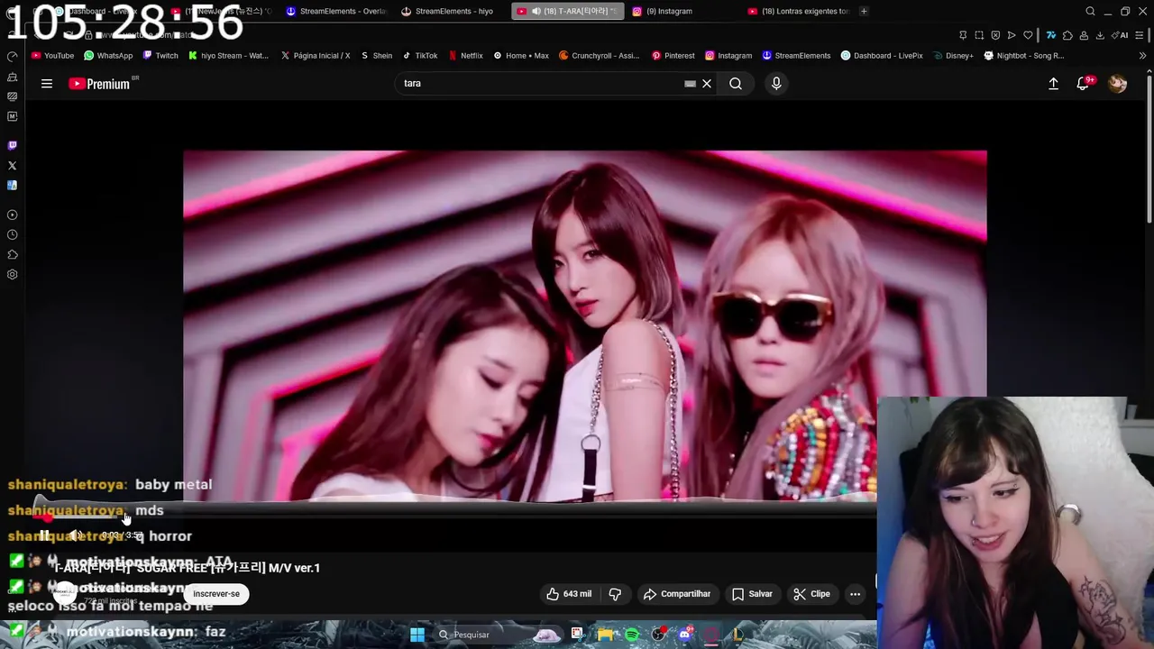Open Home • Max bookmark

pos(520,55)
